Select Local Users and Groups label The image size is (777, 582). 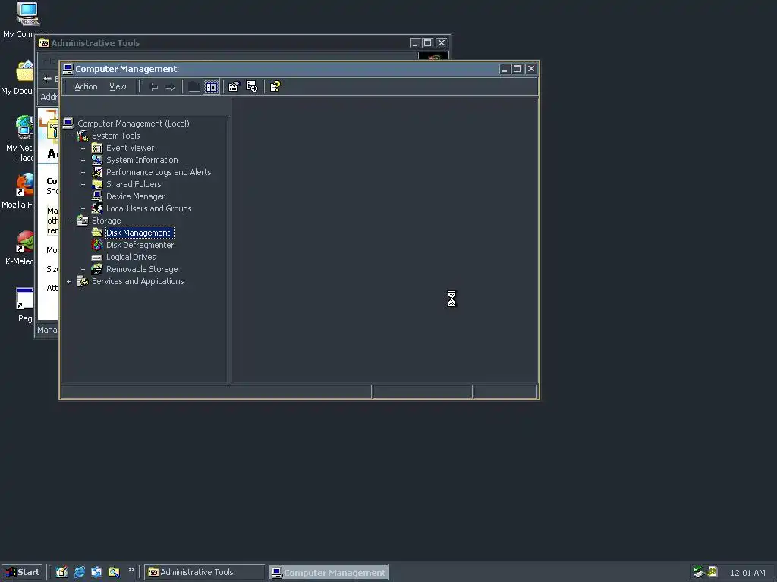tap(149, 208)
